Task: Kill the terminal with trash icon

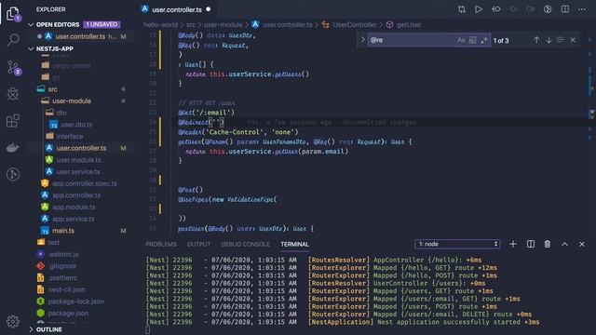Action: pos(548,244)
